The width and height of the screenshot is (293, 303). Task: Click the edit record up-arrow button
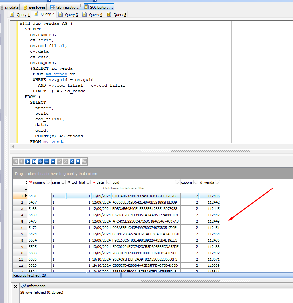[x=53, y=161]
